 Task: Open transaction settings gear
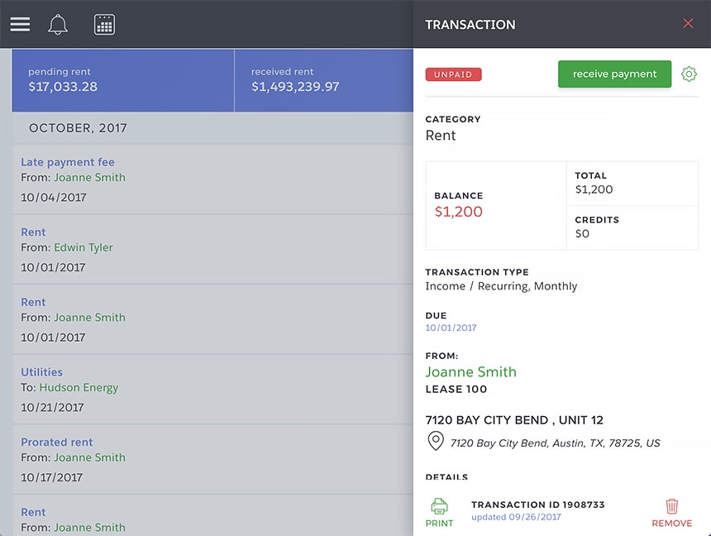(689, 74)
